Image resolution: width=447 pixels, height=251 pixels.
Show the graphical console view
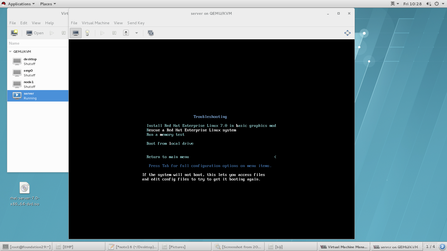click(x=76, y=33)
